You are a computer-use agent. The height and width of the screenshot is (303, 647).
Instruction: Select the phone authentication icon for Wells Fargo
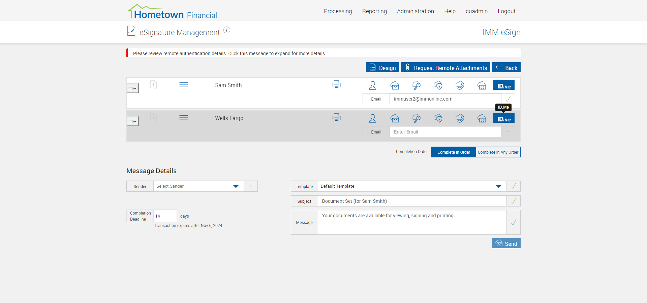460,118
